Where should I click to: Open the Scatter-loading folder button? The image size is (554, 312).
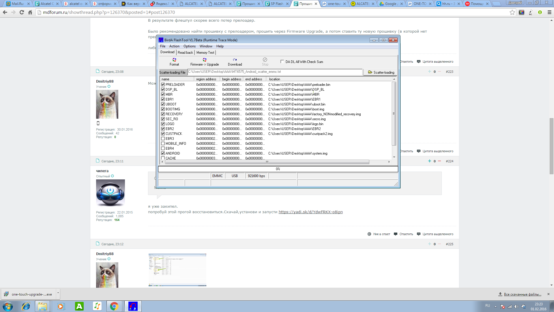tap(381, 72)
